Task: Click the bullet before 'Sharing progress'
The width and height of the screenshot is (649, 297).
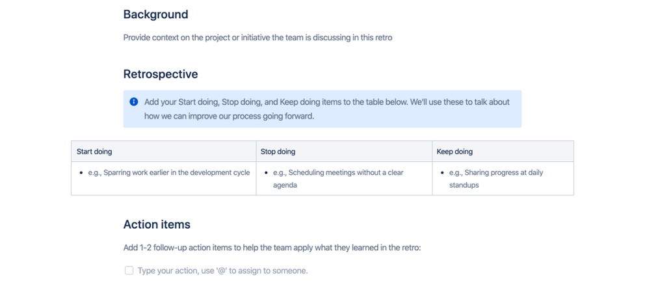Action: (442, 174)
